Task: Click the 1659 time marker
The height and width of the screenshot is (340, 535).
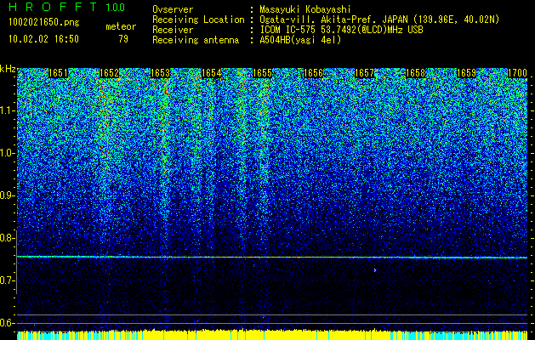Action: coord(466,73)
